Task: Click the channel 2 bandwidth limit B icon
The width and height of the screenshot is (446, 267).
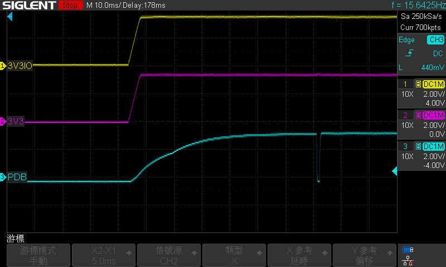Action: click(418, 115)
